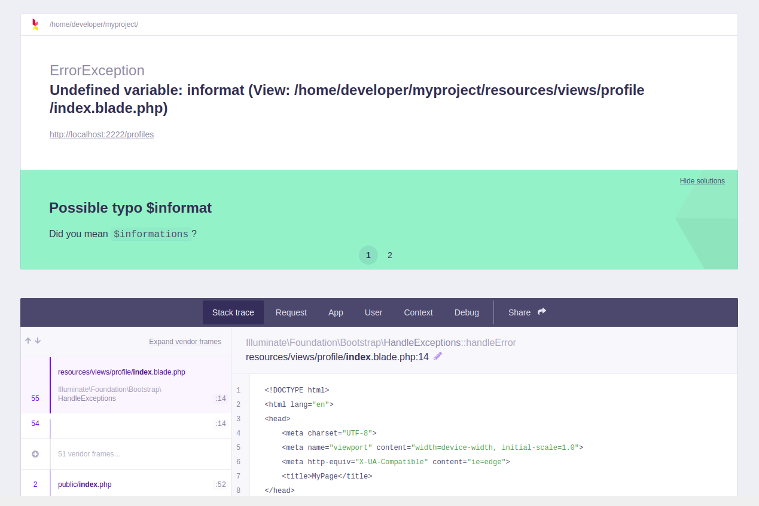The image size is (759, 506).
Task: Click the Share arrow icon
Action: [x=542, y=312]
